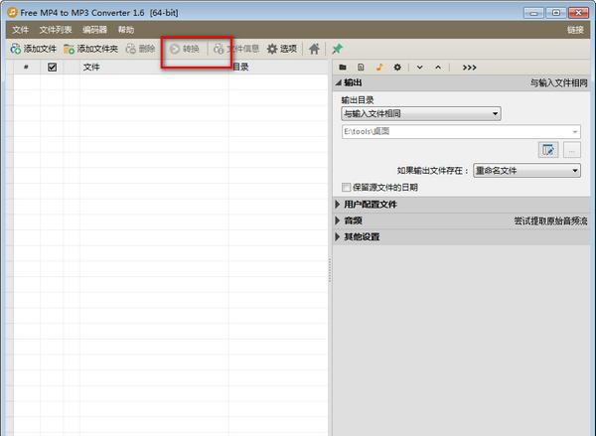Click the home icon in the toolbar
The height and width of the screenshot is (436, 596).
(x=314, y=49)
